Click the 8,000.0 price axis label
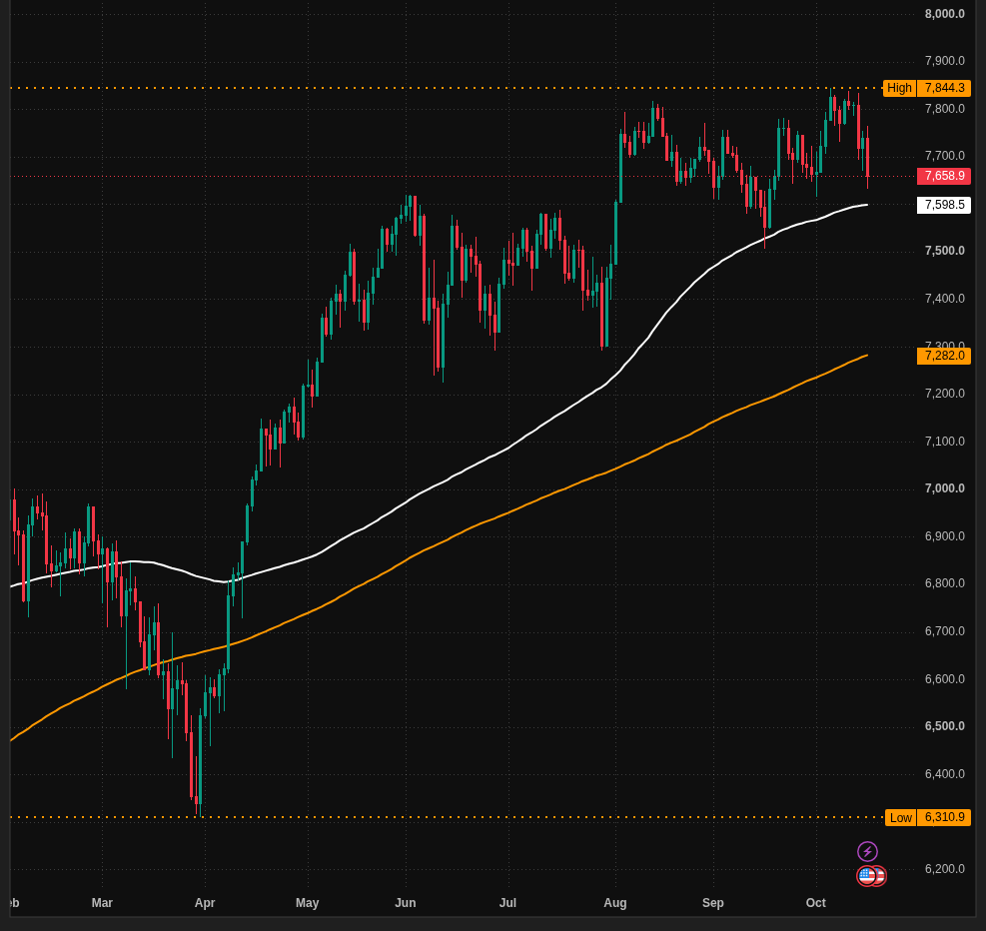The width and height of the screenshot is (986, 931). tap(944, 14)
